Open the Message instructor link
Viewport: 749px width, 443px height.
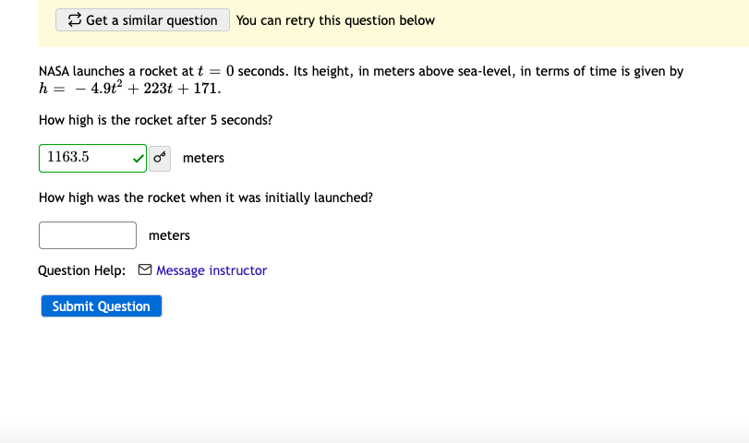[211, 270]
